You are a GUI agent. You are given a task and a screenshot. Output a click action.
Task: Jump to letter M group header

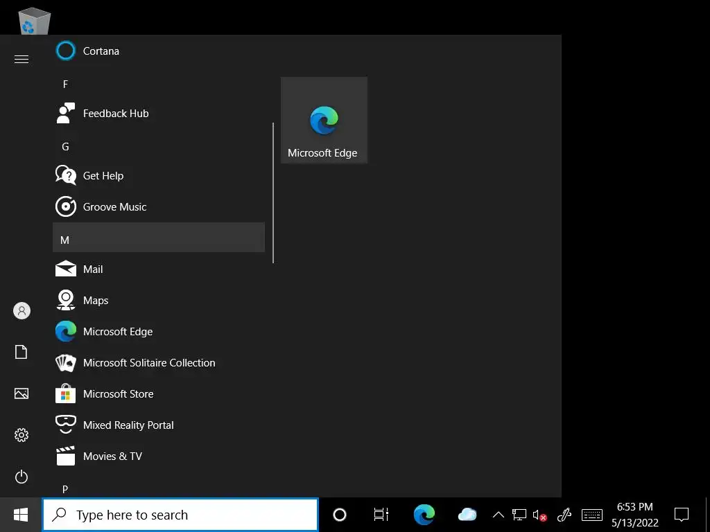tap(159, 237)
